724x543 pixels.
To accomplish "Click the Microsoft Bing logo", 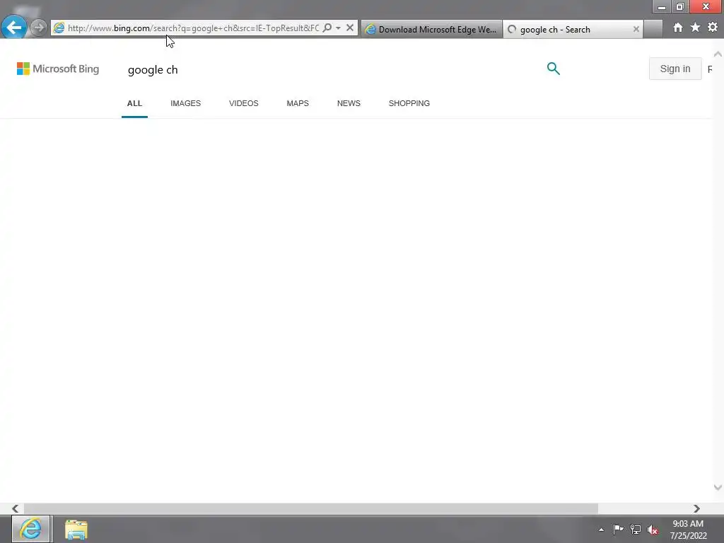I will [x=58, y=69].
